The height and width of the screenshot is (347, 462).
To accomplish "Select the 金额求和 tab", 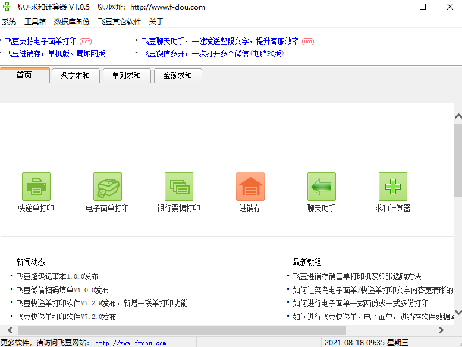I will pos(178,76).
